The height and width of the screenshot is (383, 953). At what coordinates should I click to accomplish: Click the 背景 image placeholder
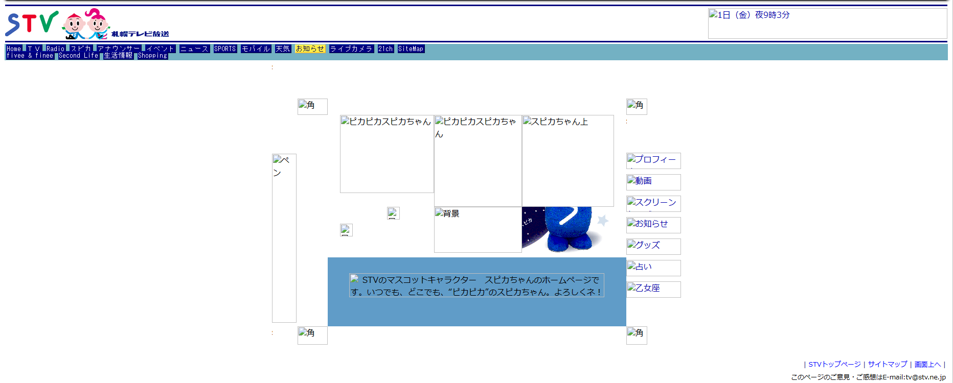coord(478,229)
